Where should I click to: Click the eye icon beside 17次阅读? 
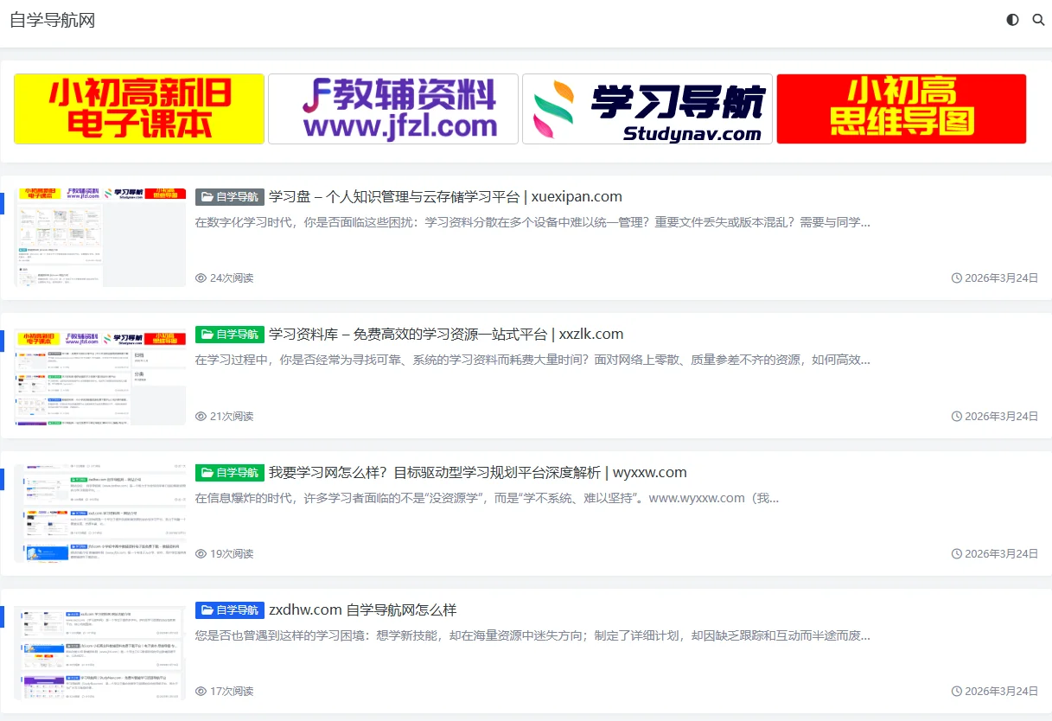coord(201,691)
